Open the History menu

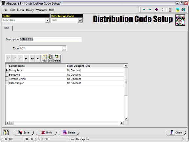point(30,10)
